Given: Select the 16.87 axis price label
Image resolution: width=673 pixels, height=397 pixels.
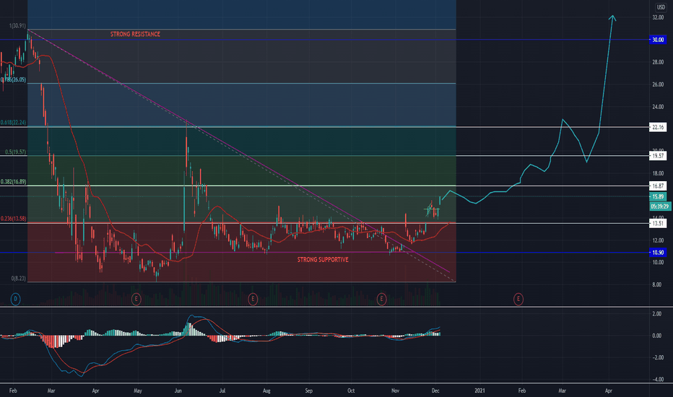Looking at the screenshot, I should (658, 186).
